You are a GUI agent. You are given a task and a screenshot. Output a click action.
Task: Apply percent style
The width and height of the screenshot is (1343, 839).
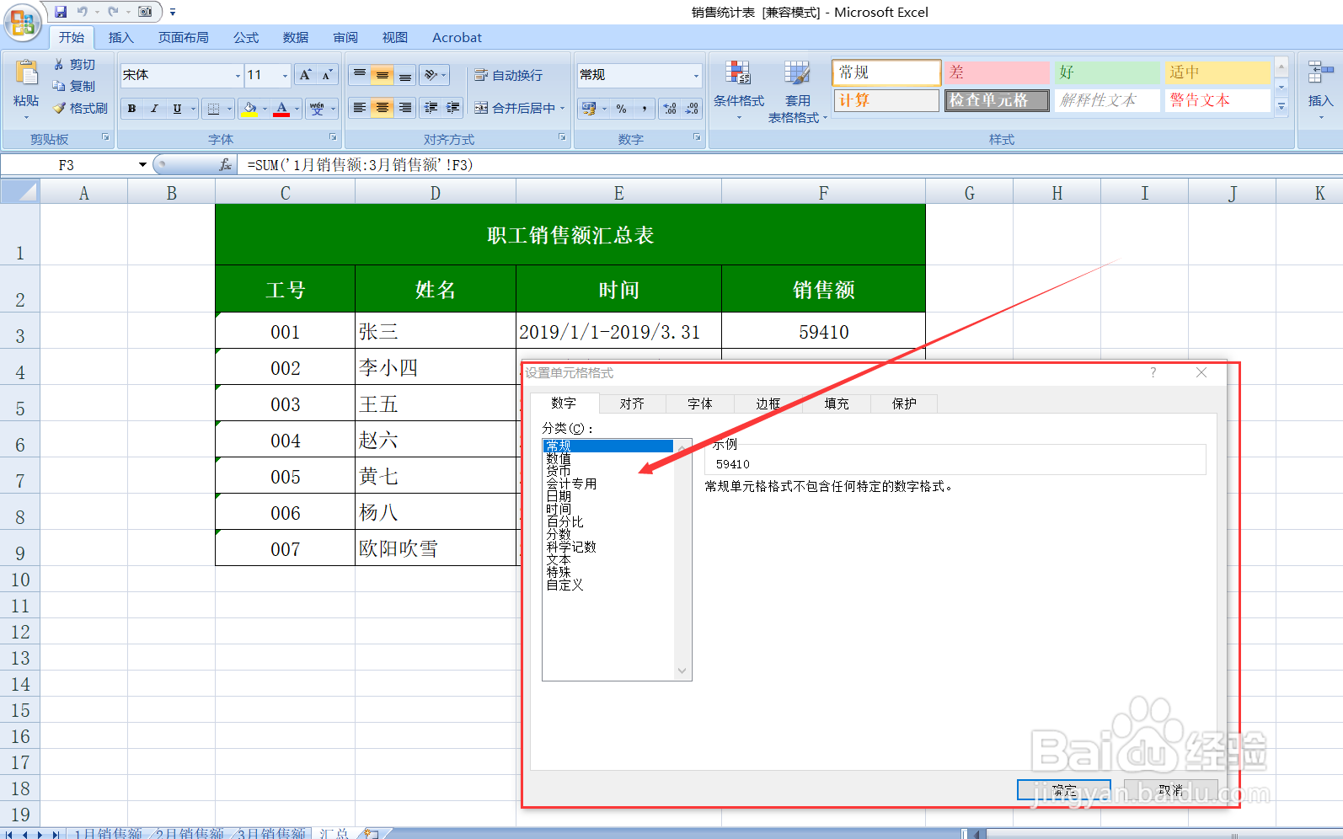(622, 109)
